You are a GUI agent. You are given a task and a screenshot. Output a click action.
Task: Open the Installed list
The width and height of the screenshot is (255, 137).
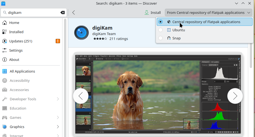pyautogui.click(x=31, y=32)
